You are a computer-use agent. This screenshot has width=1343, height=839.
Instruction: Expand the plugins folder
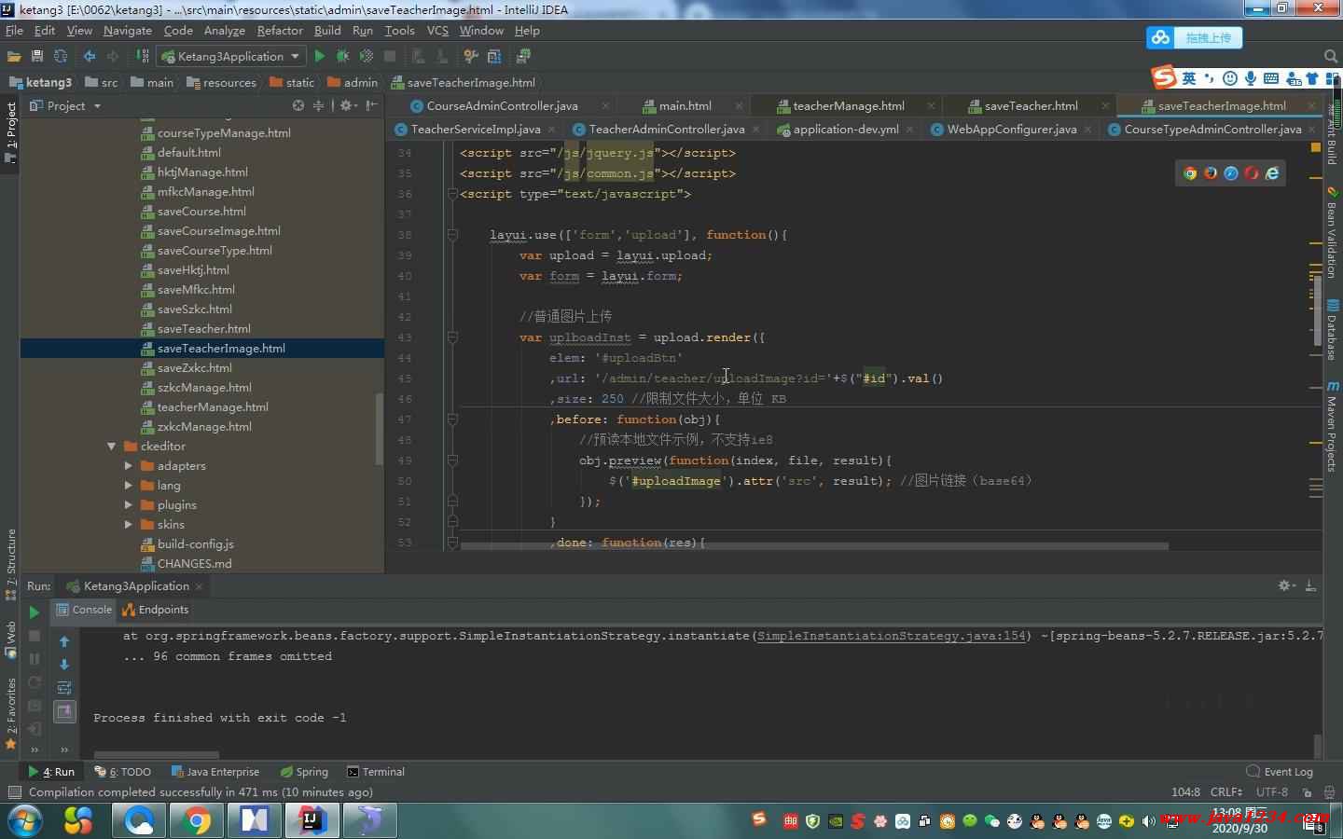[129, 505]
